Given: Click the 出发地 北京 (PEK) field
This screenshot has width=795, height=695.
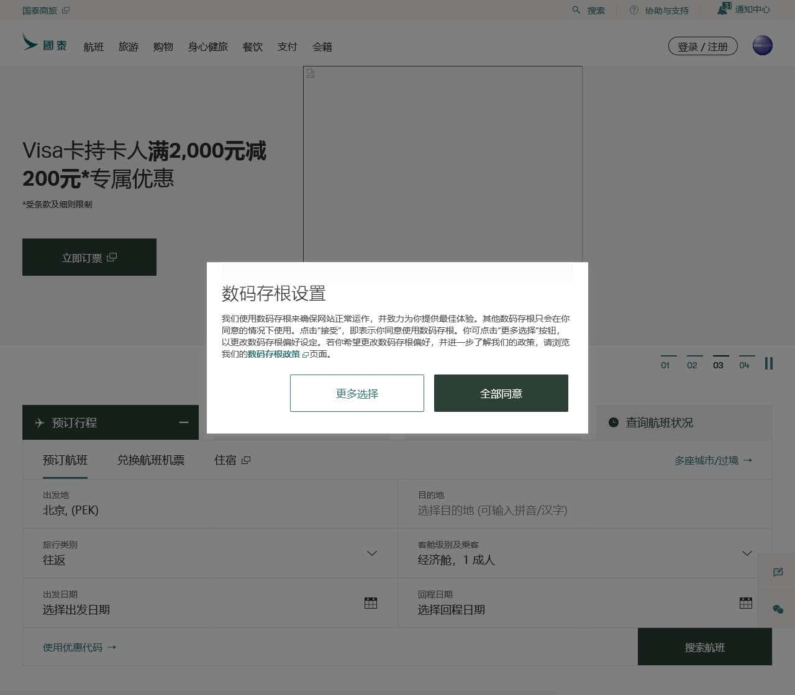Looking at the screenshot, I should click(x=210, y=504).
